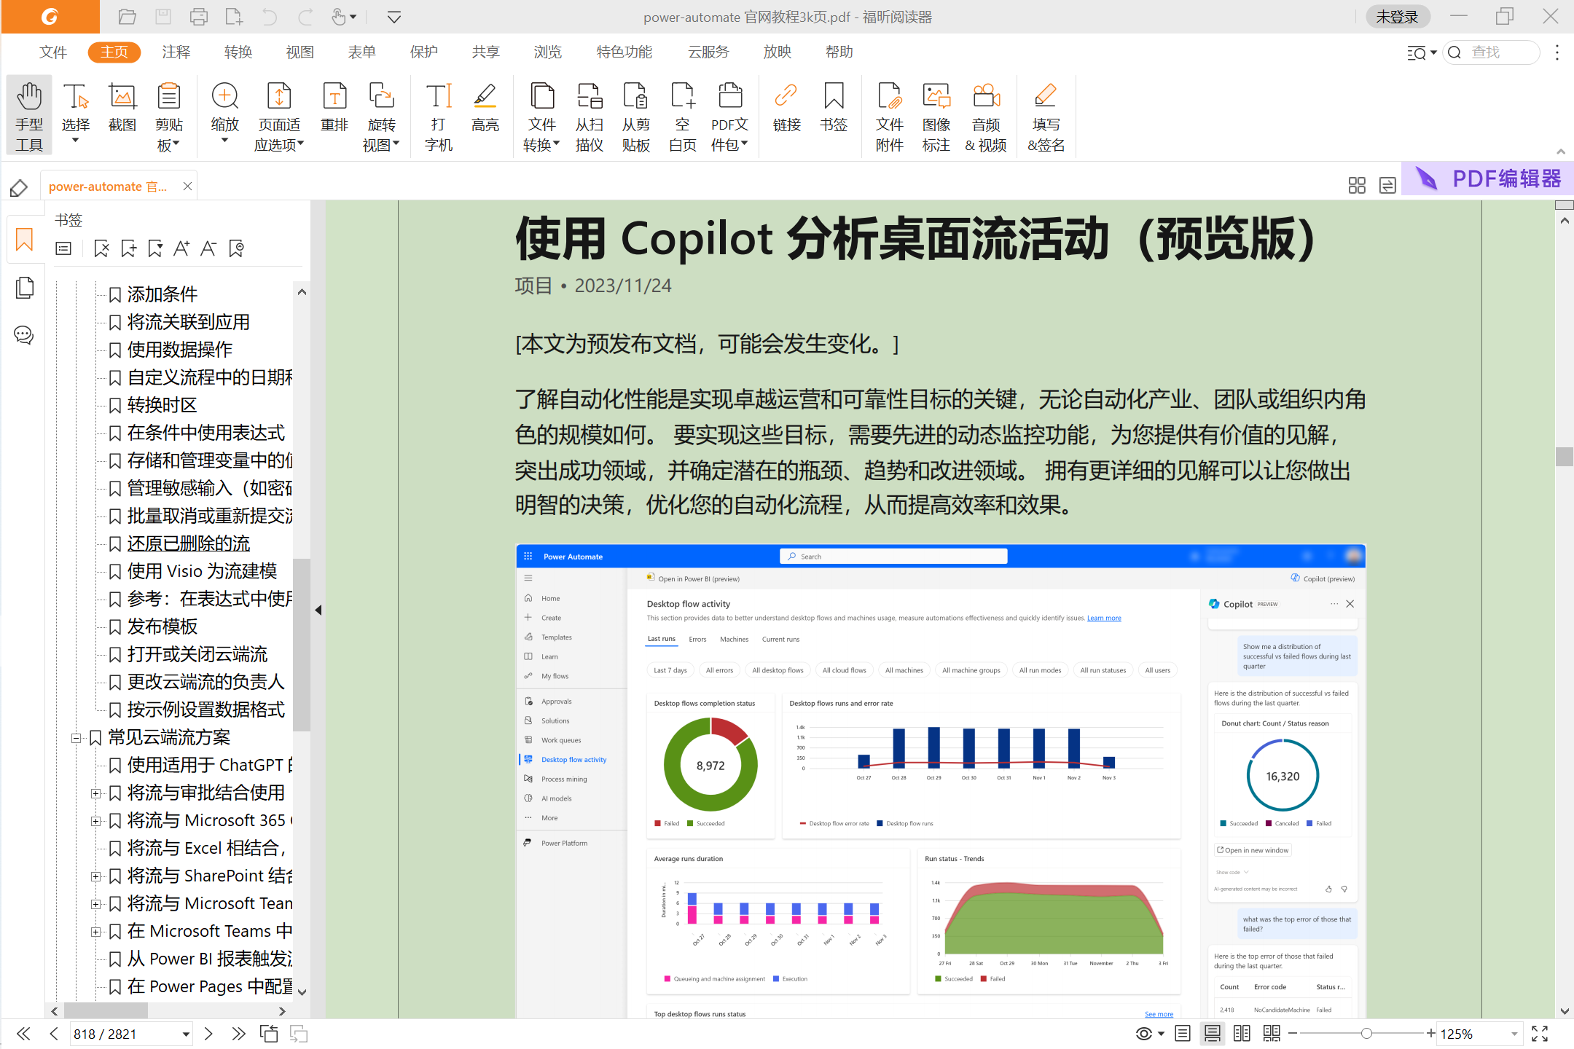Switch to the Convert (转换) tab

pos(238,52)
